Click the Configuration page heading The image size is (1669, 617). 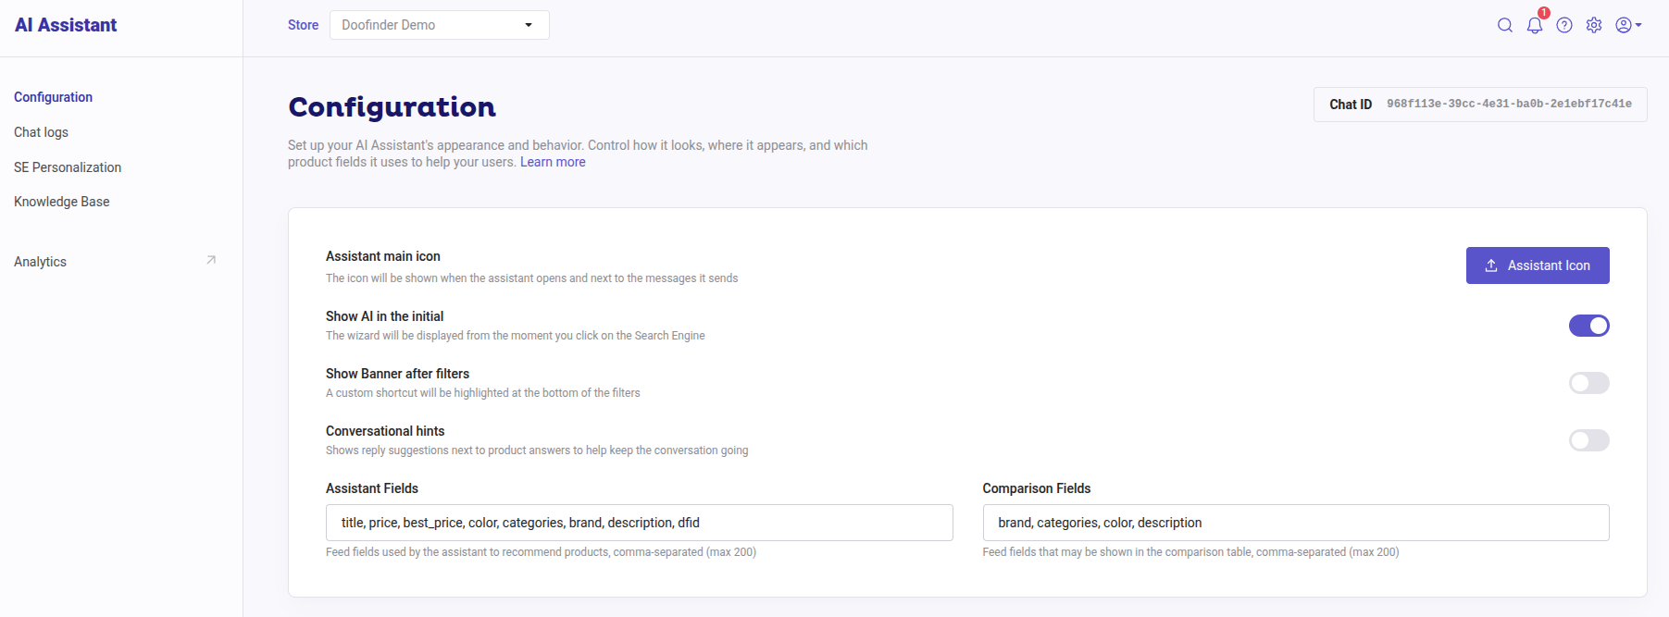pos(392,107)
